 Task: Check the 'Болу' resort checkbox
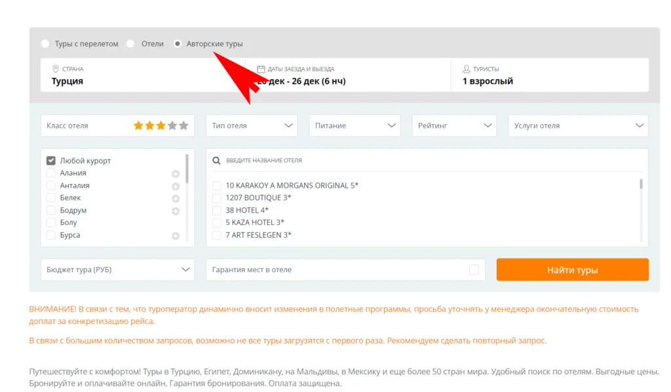coord(51,223)
